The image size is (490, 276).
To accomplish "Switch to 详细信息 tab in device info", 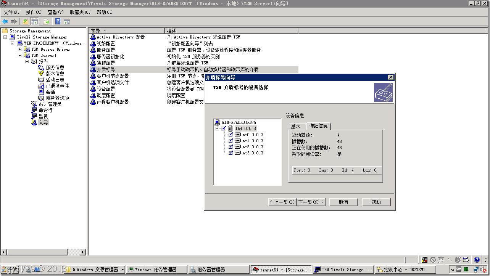I will [318, 126].
